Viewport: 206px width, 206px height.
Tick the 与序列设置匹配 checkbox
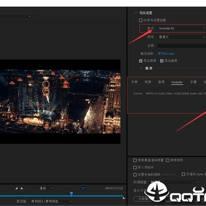point(141,20)
